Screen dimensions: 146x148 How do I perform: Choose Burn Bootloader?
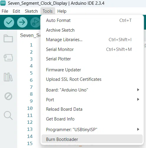pyautogui.click(x=92, y=139)
